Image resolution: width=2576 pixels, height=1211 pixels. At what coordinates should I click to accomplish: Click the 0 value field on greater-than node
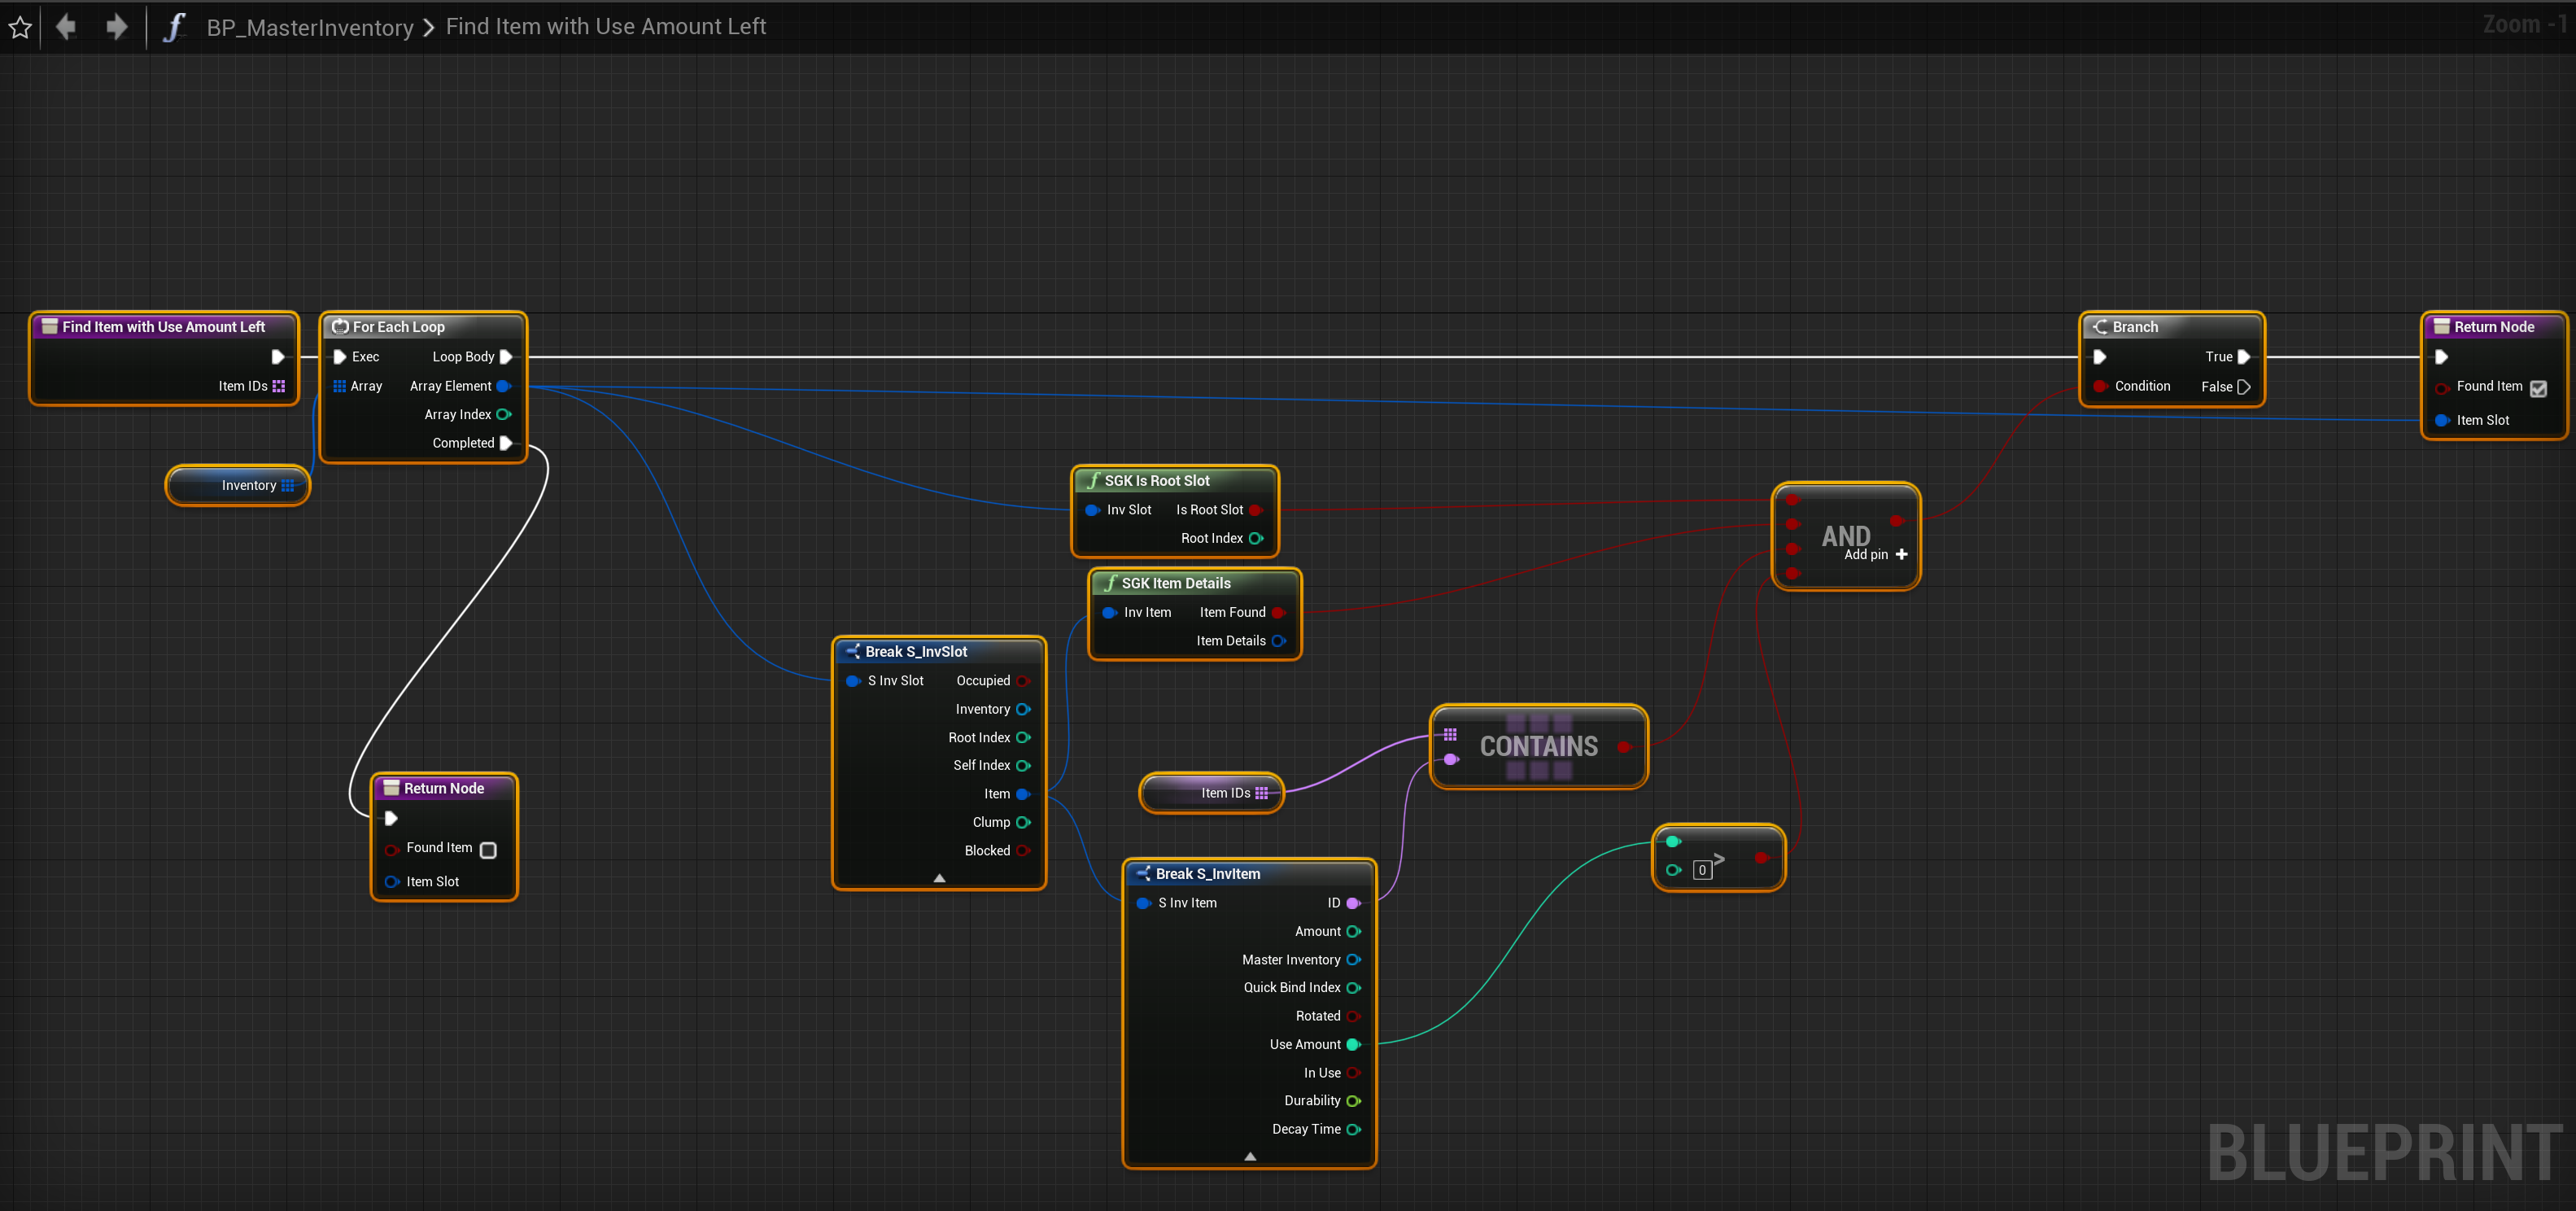[x=1702, y=870]
